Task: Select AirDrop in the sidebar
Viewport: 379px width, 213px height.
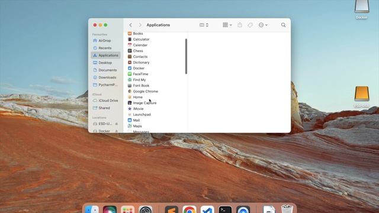Action: coord(105,41)
